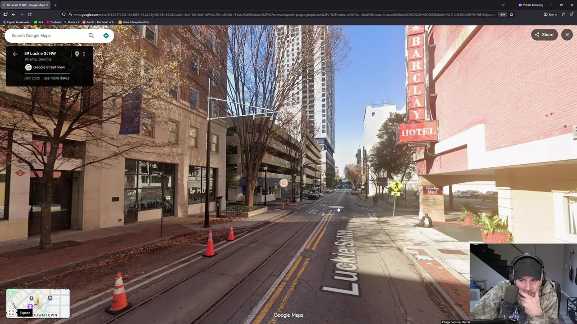Close Street View with the X button
577x324 pixels.
pos(567,35)
